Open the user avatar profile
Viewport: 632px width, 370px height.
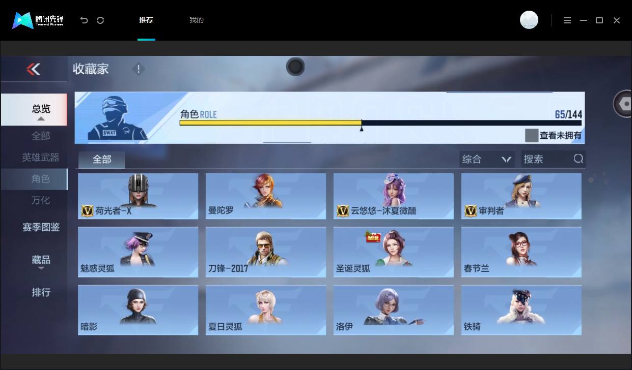coord(529,20)
